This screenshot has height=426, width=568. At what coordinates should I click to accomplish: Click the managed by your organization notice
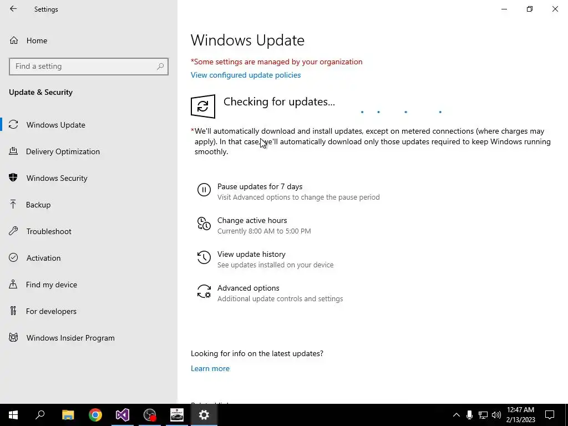click(277, 62)
